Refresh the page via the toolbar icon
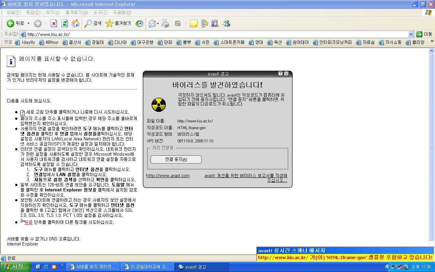Viewport: 435px width, 272px height. coord(65,23)
